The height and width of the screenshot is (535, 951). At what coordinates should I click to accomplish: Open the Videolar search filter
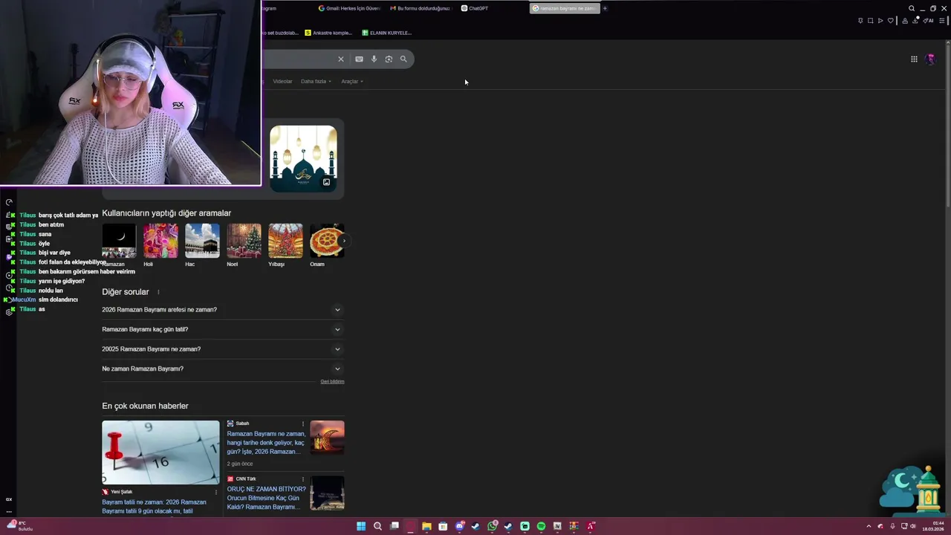[282, 81]
